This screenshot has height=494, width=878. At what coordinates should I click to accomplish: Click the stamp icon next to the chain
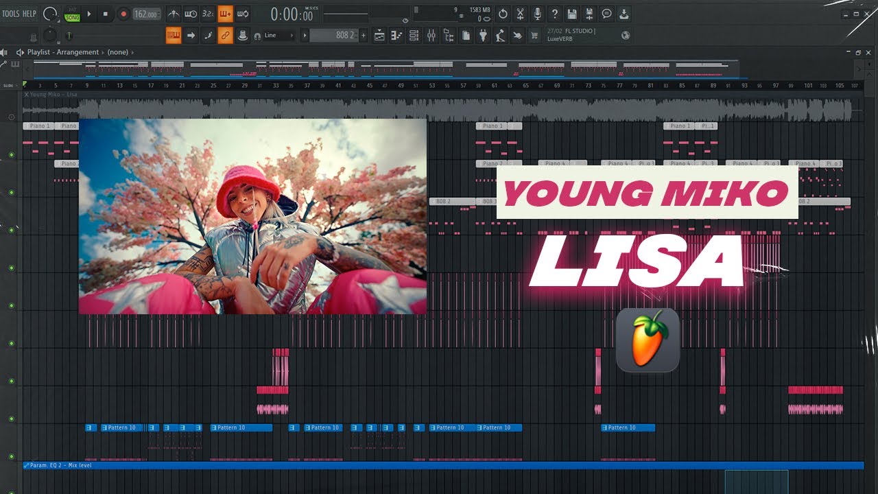242,36
